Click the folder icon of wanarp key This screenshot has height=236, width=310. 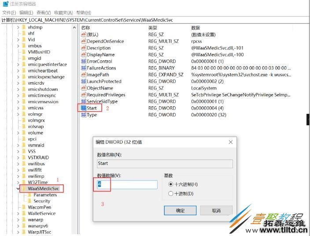tap(24, 220)
